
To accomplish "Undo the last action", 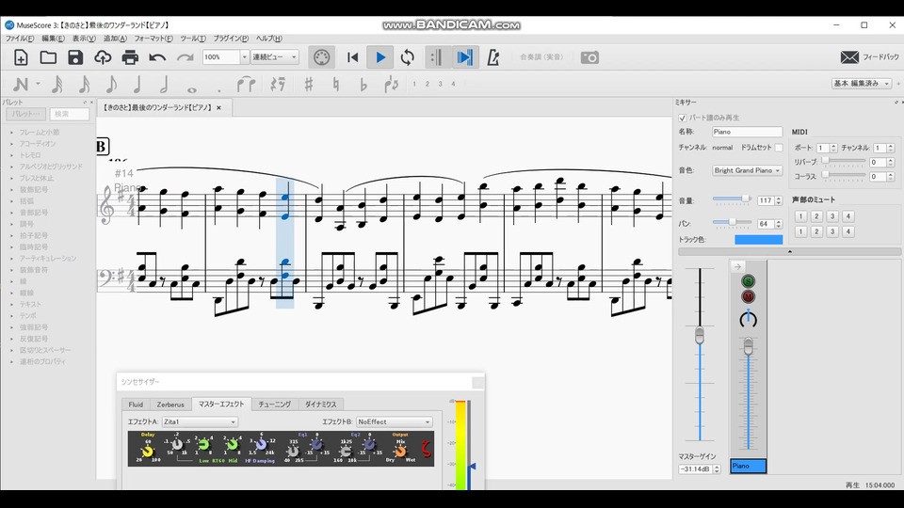I will [x=157, y=57].
